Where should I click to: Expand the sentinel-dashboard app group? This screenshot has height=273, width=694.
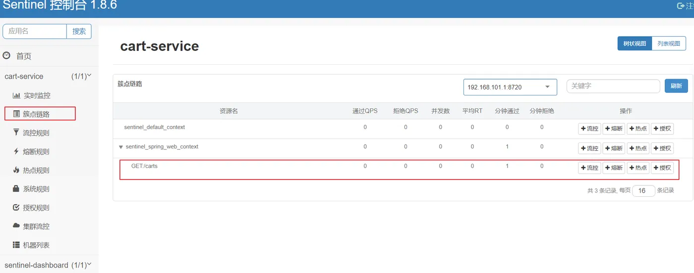pyautogui.click(x=48, y=265)
